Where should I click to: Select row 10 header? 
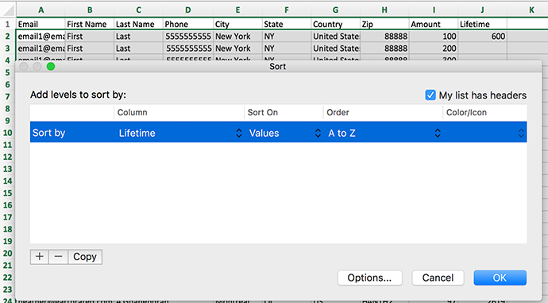click(x=8, y=133)
